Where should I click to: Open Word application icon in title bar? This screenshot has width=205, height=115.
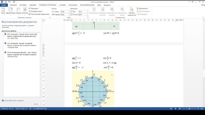(2, 2)
